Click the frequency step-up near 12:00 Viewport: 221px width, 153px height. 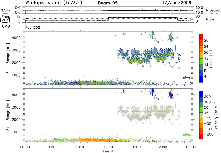[x=108, y=19]
